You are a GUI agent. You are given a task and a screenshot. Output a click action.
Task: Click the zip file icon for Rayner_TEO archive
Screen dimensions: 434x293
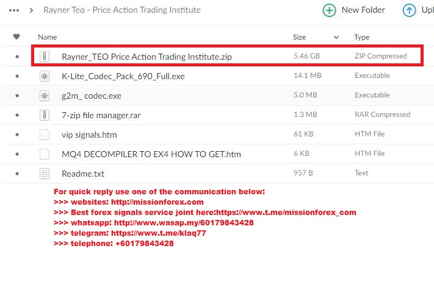pos(45,57)
